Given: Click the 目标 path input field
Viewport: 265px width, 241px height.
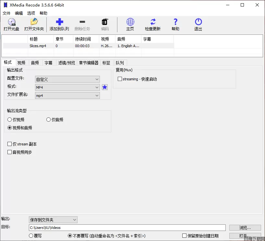Looking at the screenshot, I should (127, 228).
